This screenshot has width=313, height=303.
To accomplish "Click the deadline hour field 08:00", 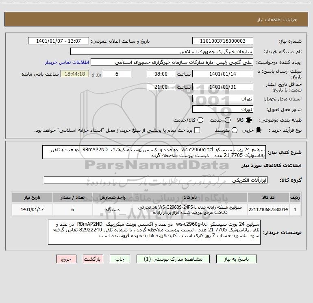I will [x=161, y=74].
